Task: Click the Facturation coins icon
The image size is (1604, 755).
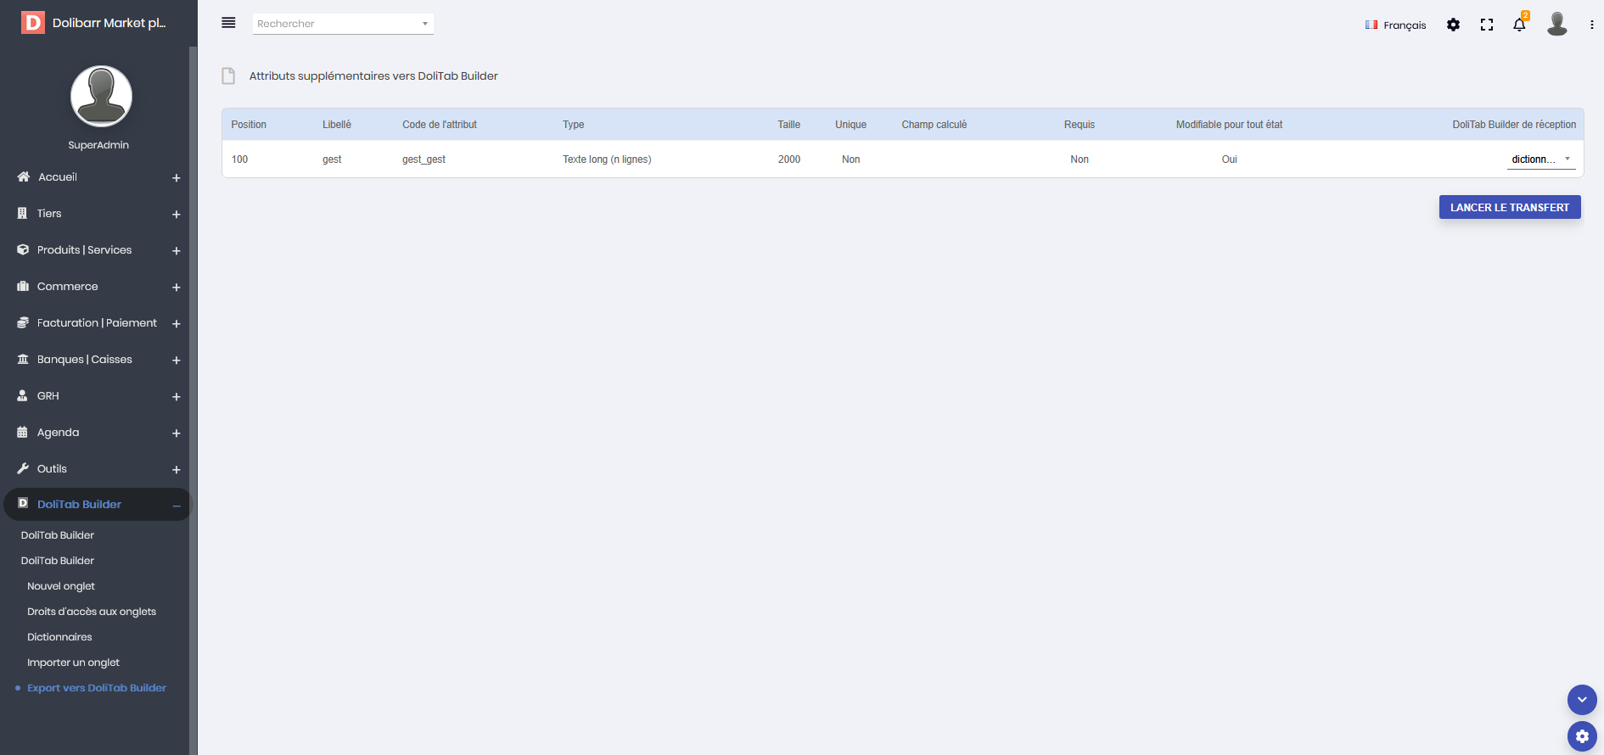Action: (x=23, y=322)
